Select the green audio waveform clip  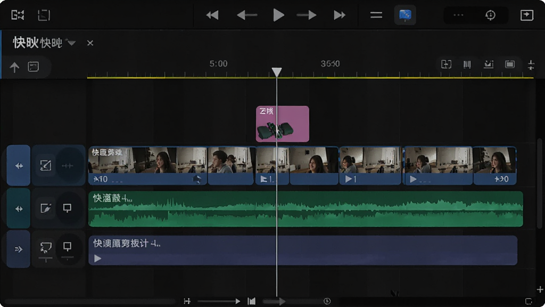[306, 209]
